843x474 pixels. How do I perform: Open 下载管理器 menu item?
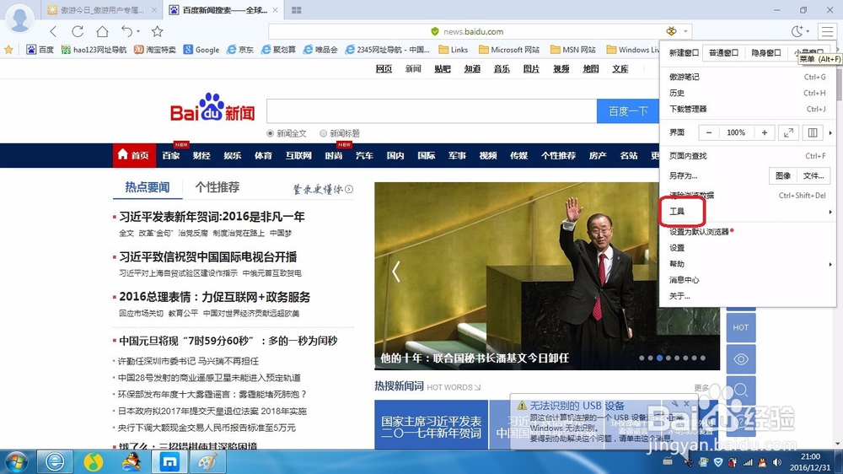coord(748,109)
